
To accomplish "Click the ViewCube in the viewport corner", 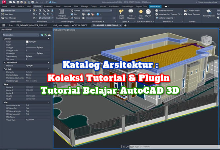I will (206, 41).
